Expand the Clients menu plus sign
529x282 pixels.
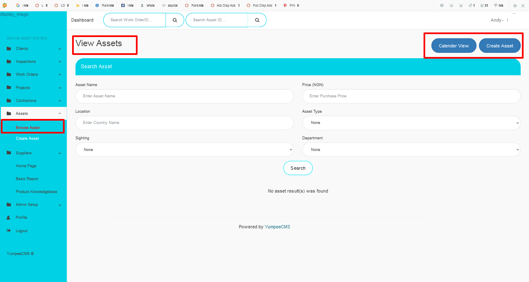pos(60,49)
